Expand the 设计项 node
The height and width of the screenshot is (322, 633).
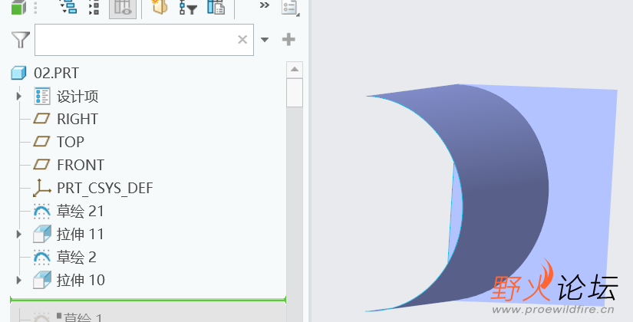point(18,96)
